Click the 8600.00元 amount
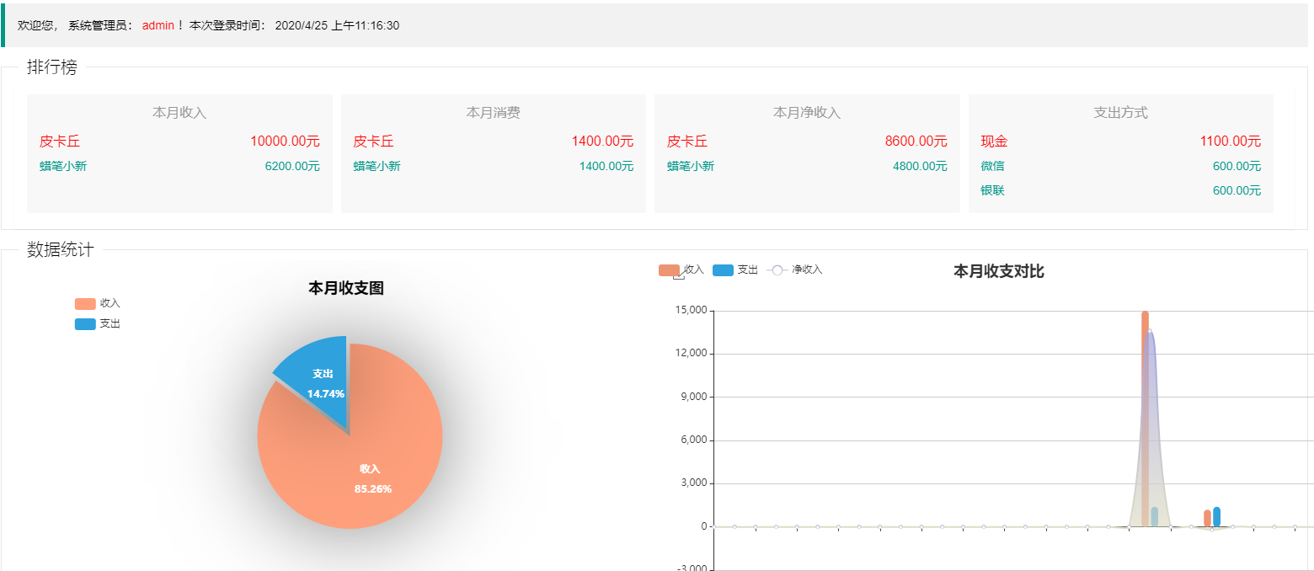Screen dimensions: 1314x571 click(916, 141)
